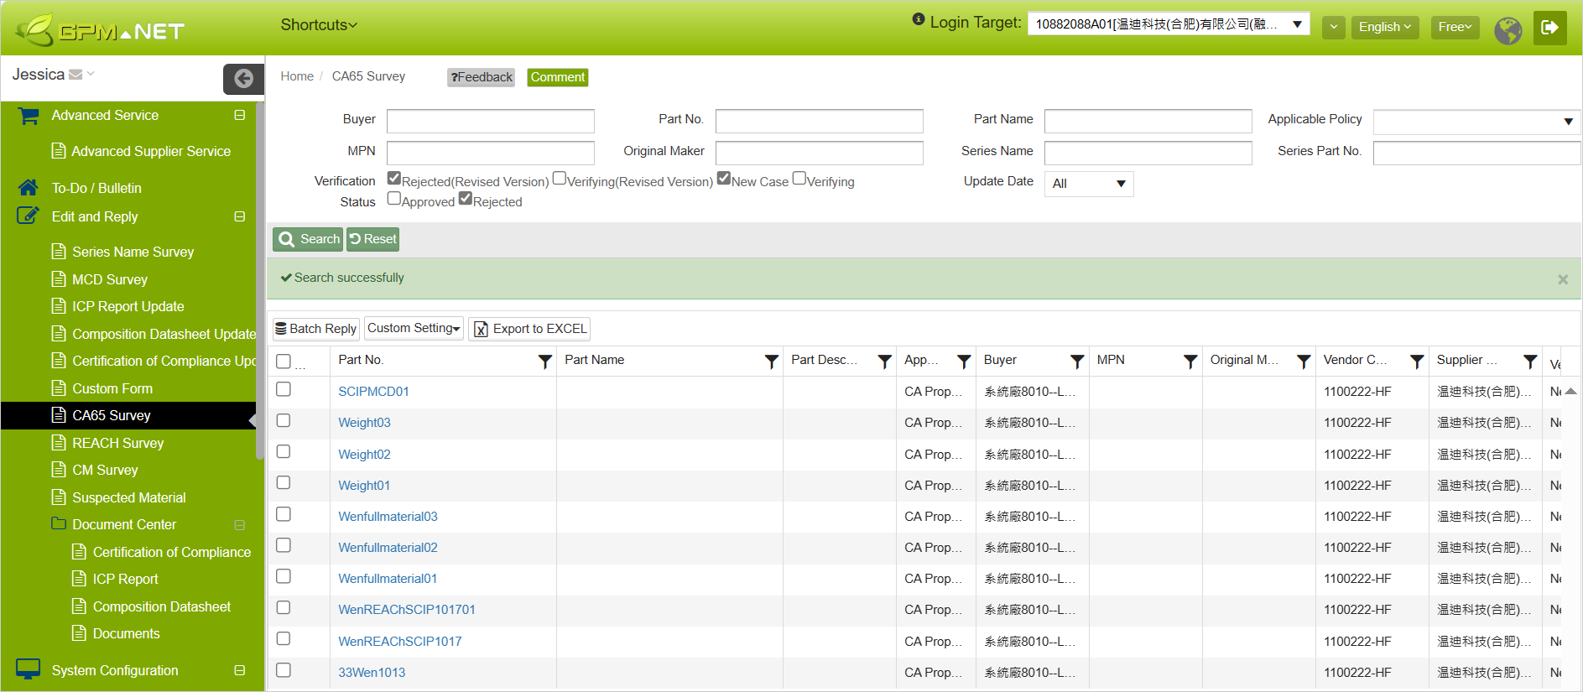The height and width of the screenshot is (692, 1583).
Task: Open the Shortcuts dropdown menu
Action: (319, 25)
